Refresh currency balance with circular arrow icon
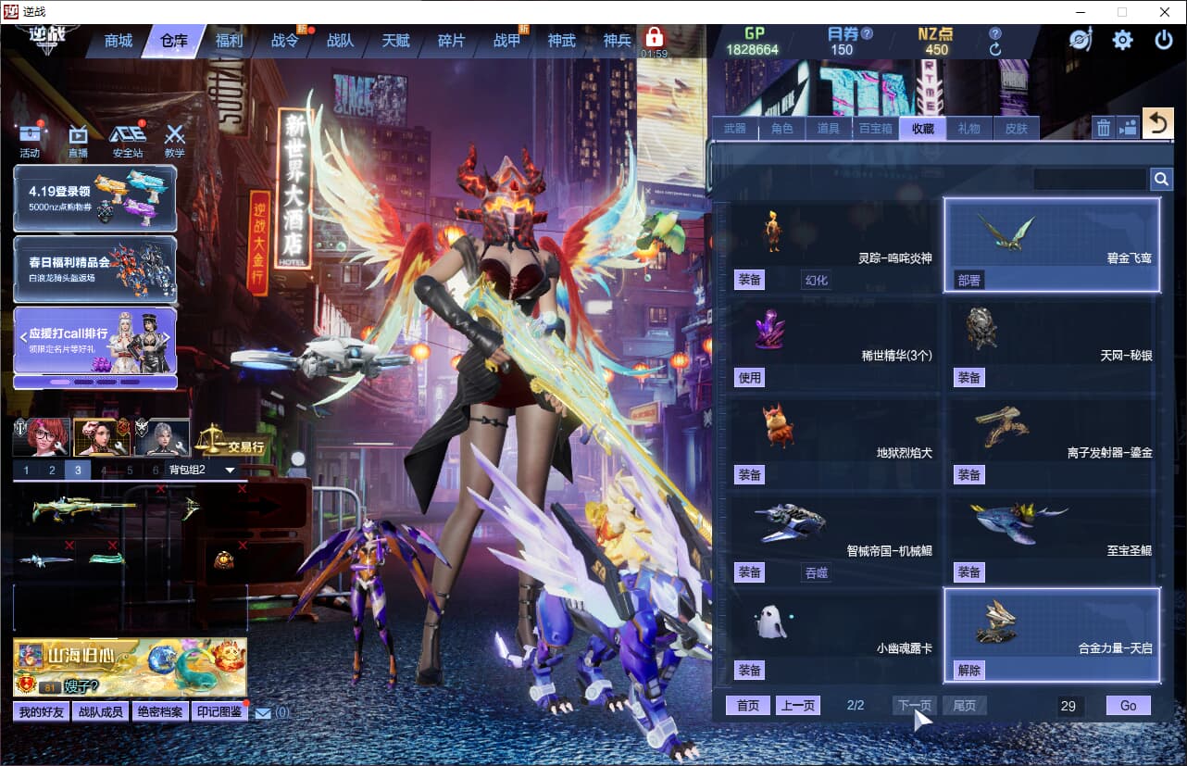Screen dimensions: 1187x766 995,50
